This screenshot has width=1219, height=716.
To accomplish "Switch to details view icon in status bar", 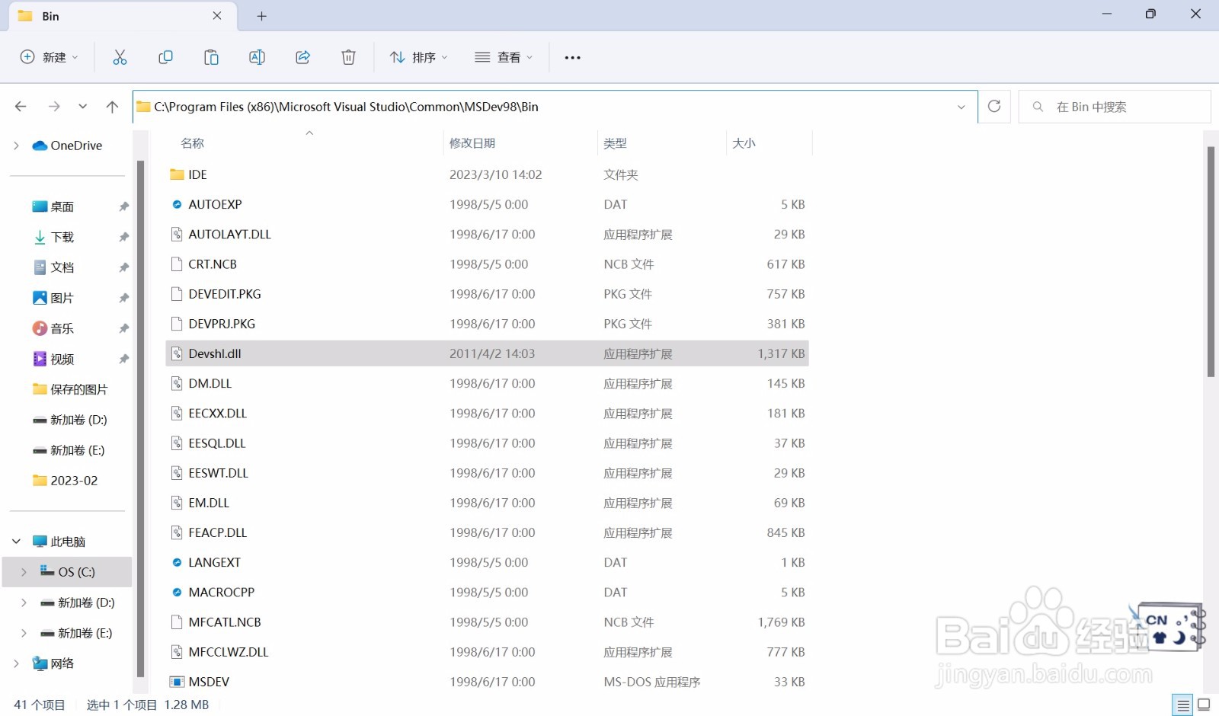I will 1182,705.
